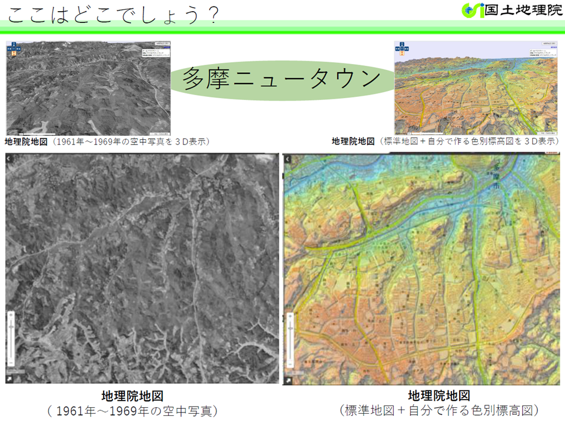Click the 国土地理院 header text
Viewport: 565px width, 423px height.
pyautogui.click(x=523, y=10)
